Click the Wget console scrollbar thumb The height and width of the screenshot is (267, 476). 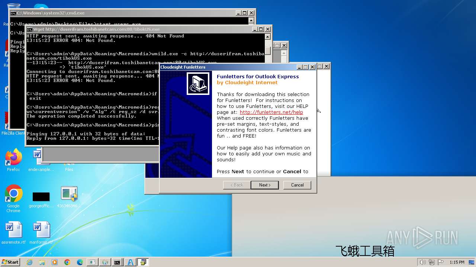[268, 50]
